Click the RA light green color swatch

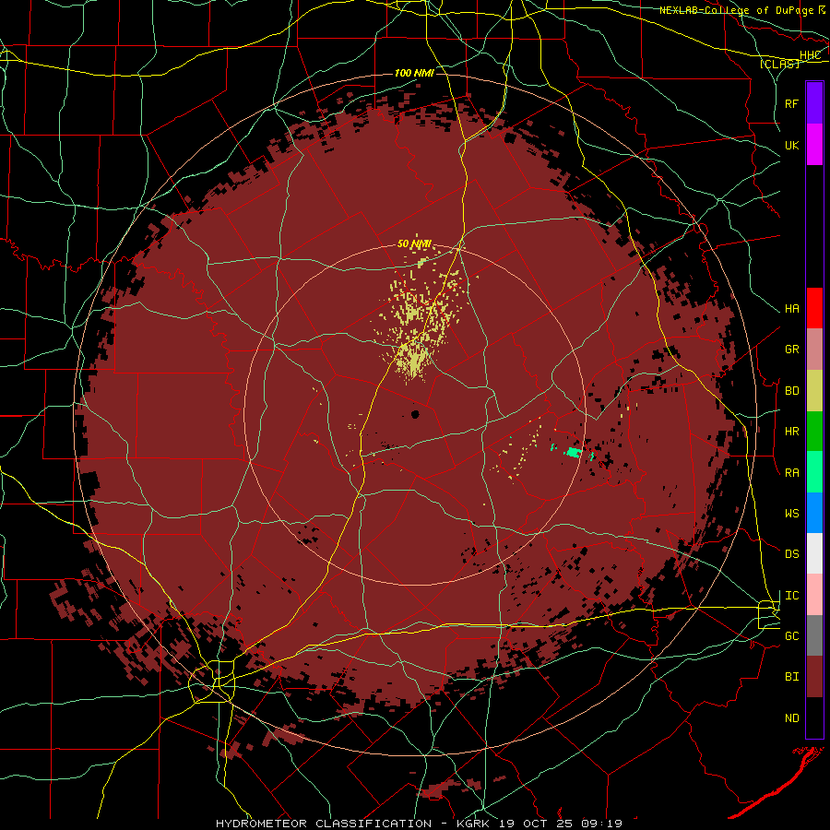814,472
